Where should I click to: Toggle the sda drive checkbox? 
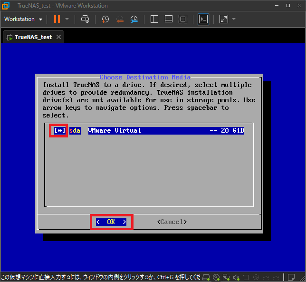coord(60,130)
